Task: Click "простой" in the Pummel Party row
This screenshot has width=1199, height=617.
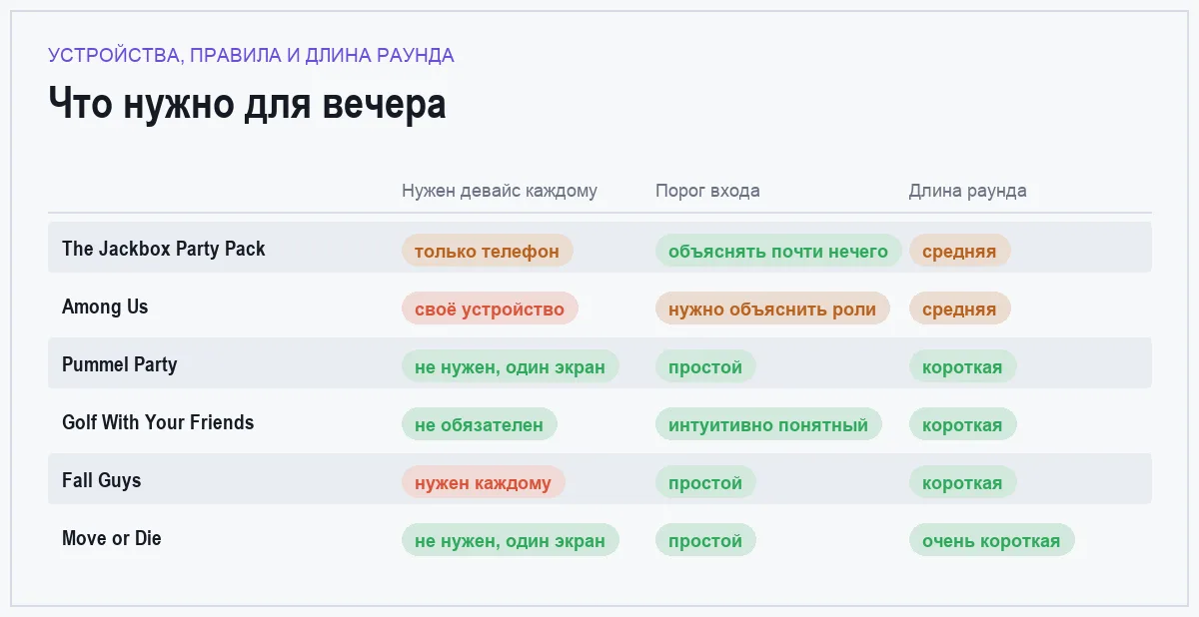Action: click(705, 366)
